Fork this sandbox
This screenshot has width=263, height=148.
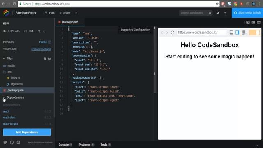pyautogui.click(x=50, y=13)
